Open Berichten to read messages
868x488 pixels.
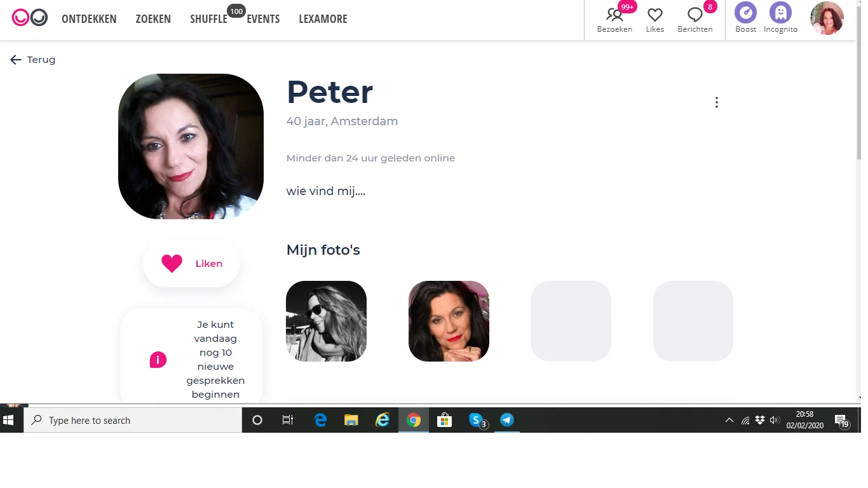click(x=695, y=18)
